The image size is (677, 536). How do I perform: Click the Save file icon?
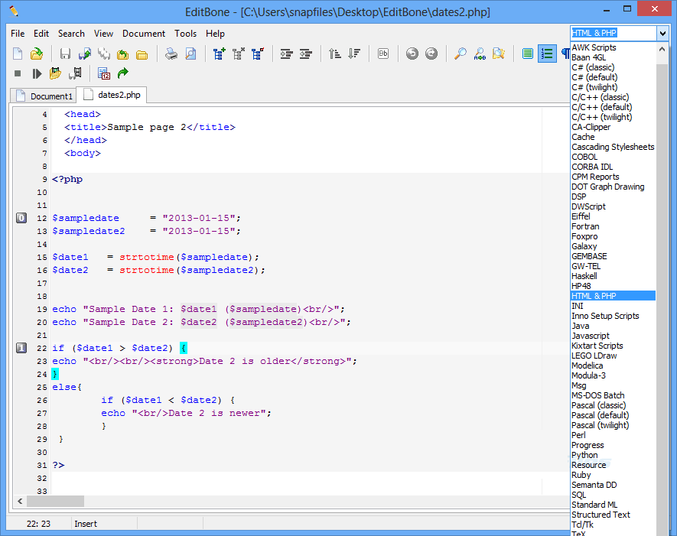(65, 54)
